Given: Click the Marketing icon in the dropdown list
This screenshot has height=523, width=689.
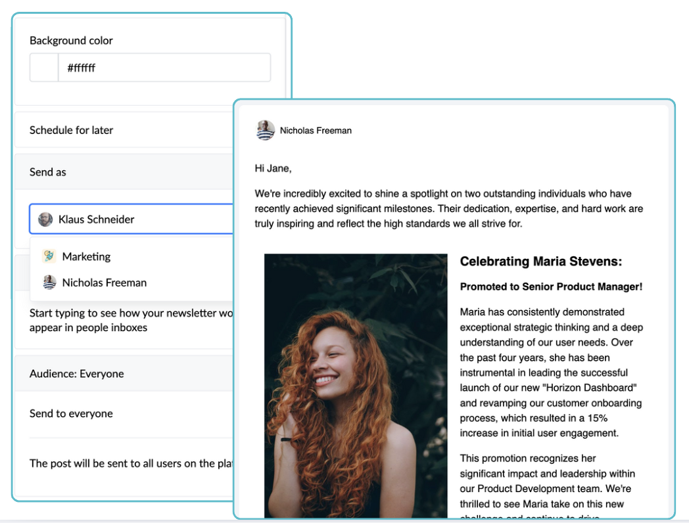Looking at the screenshot, I should click(49, 256).
